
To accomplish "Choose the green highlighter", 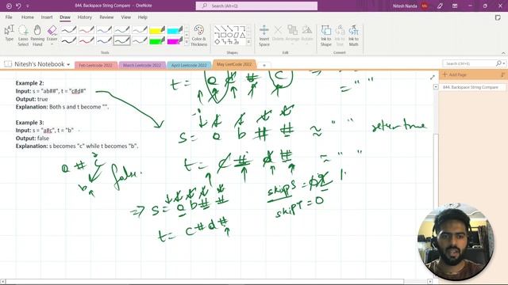I will pos(157,40).
